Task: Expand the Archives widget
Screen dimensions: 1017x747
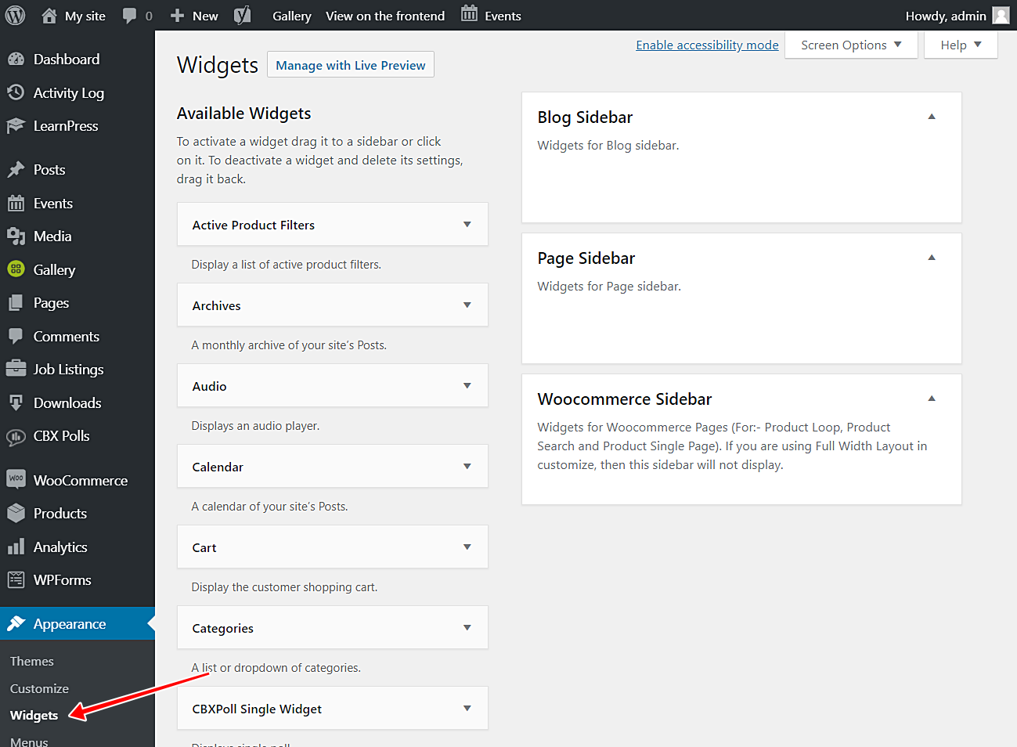Action: [x=467, y=305]
